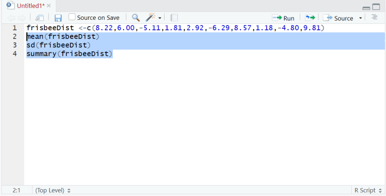Click on the summary(frisbeeDist) code line
386x196 pixels.
click(69, 54)
